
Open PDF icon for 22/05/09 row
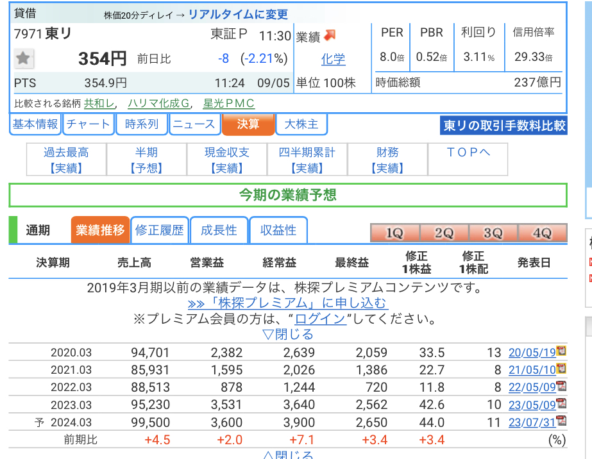click(x=561, y=386)
